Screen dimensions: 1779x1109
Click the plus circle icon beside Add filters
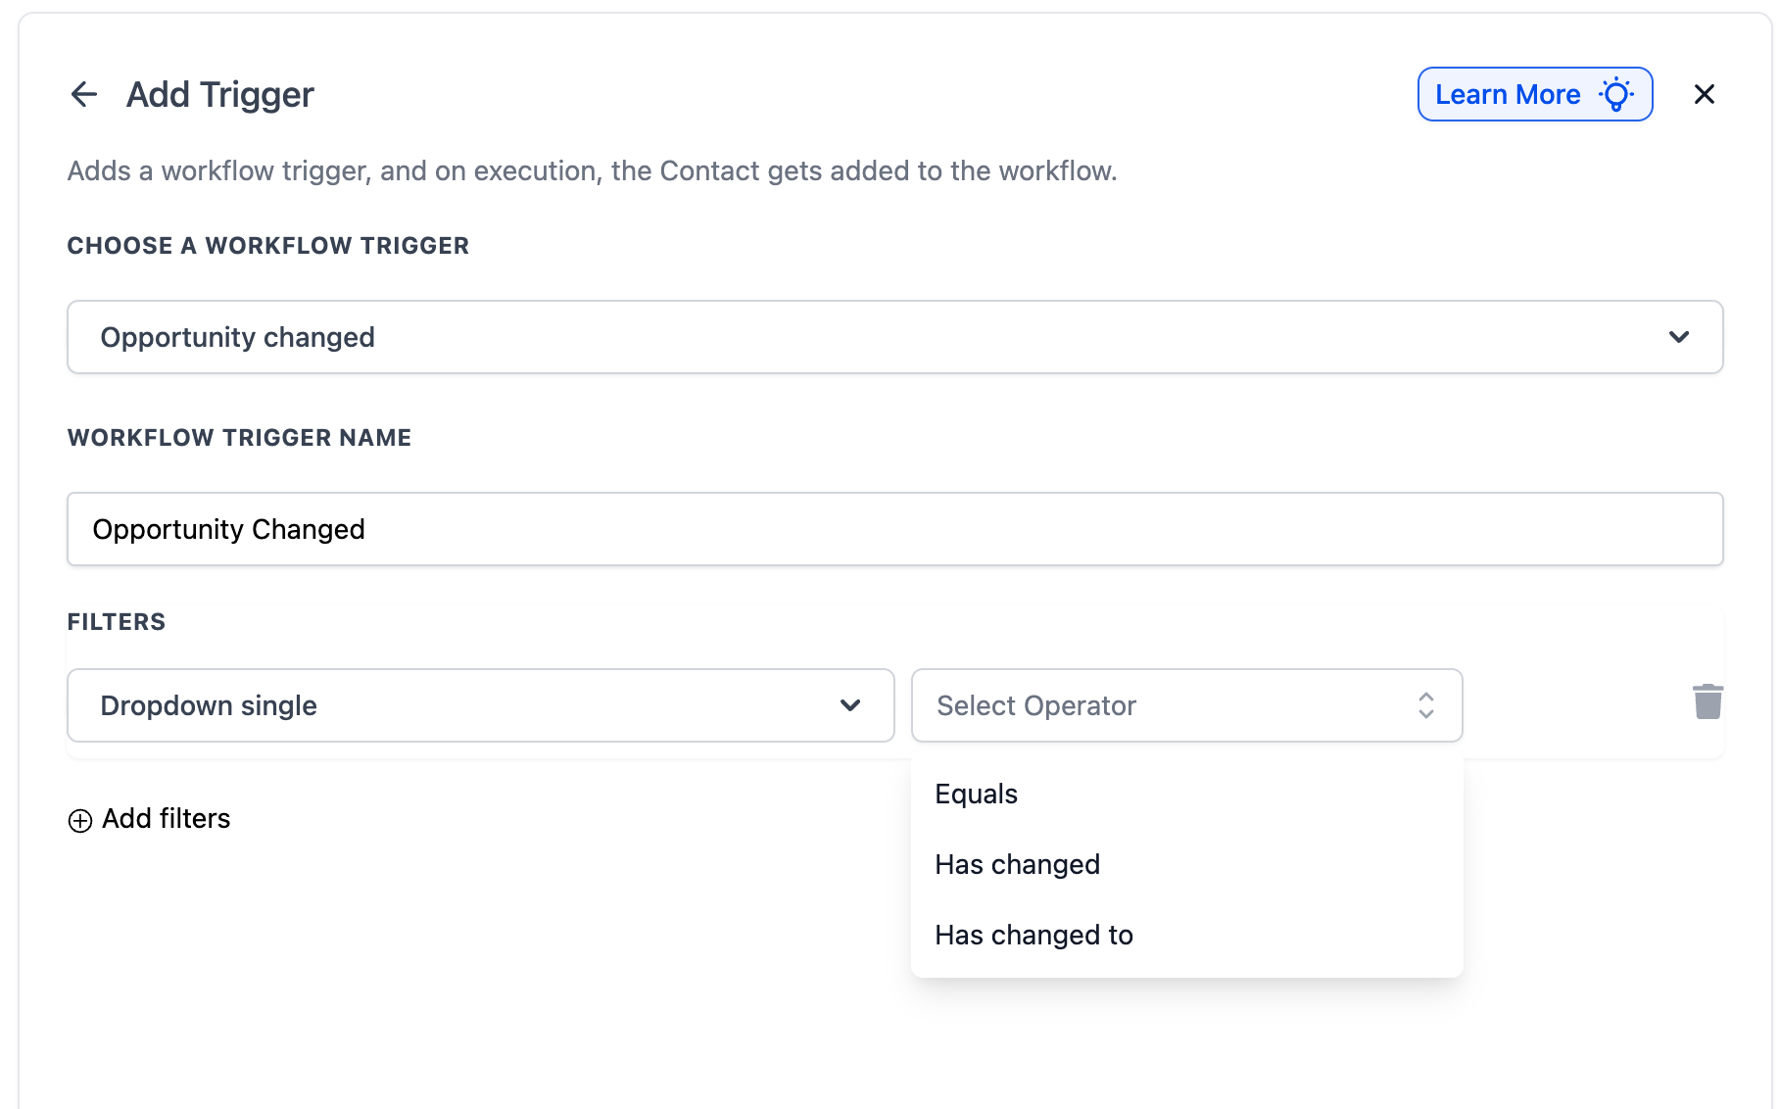coord(80,820)
